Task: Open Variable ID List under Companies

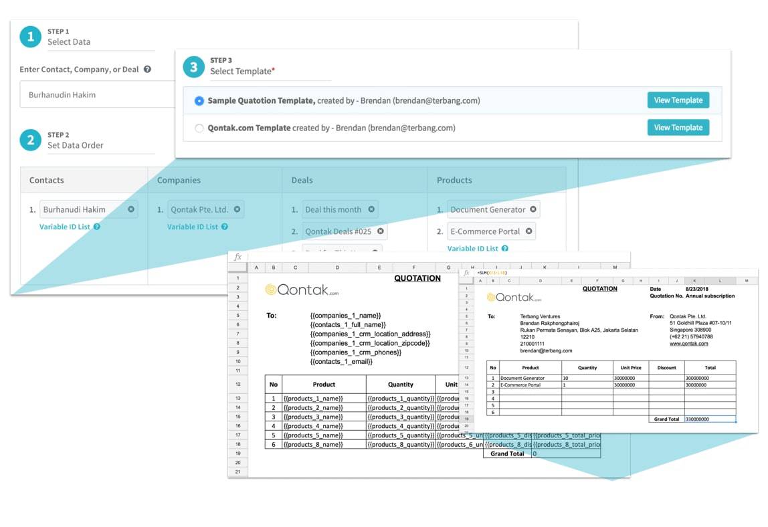Action: click(x=193, y=227)
